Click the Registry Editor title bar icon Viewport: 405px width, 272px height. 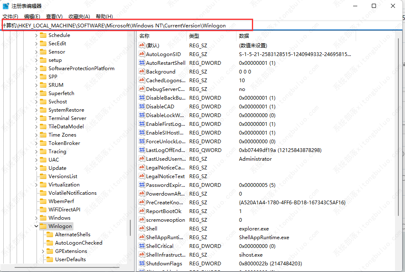click(6, 6)
